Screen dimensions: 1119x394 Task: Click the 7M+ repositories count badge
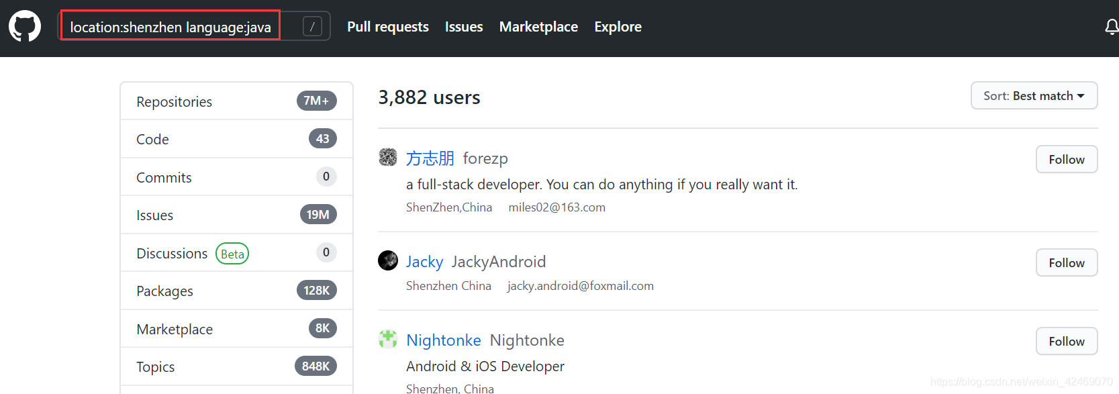[x=316, y=101]
